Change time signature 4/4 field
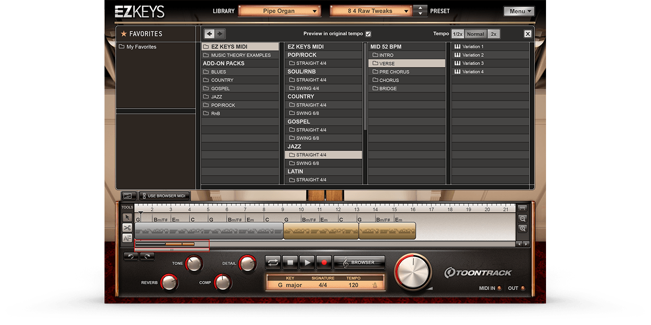651x325 pixels. [323, 285]
